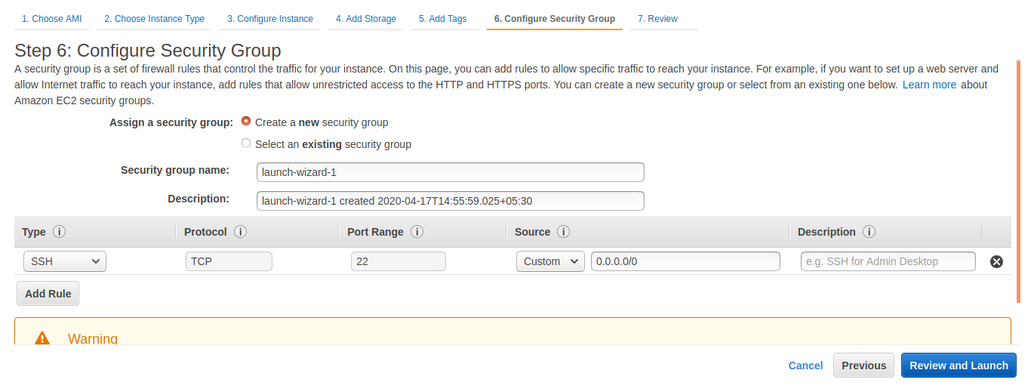Image resolution: width=1031 pixels, height=392 pixels.
Task: Click the Cancel link
Action: 805,366
